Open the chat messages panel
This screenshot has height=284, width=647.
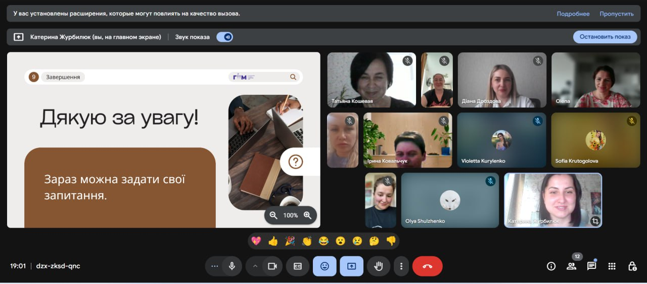pyautogui.click(x=591, y=266)
